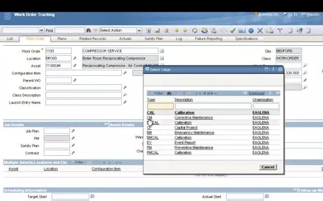
Task: Click lookup icon beside the 326-000 field
Action: pos(305,73)
